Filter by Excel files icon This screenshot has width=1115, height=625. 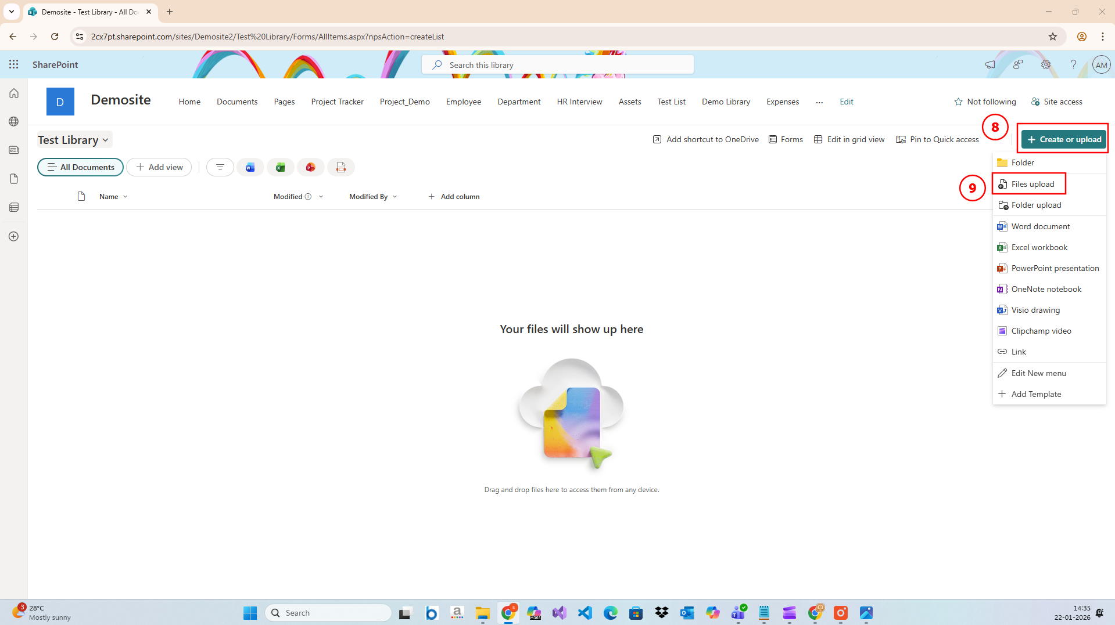[281, 167]
